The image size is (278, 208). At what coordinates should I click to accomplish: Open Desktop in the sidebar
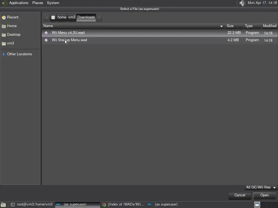[x=20, y=35]
